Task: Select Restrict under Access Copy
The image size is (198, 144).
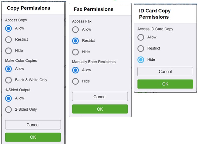Action: pos(8,40)
